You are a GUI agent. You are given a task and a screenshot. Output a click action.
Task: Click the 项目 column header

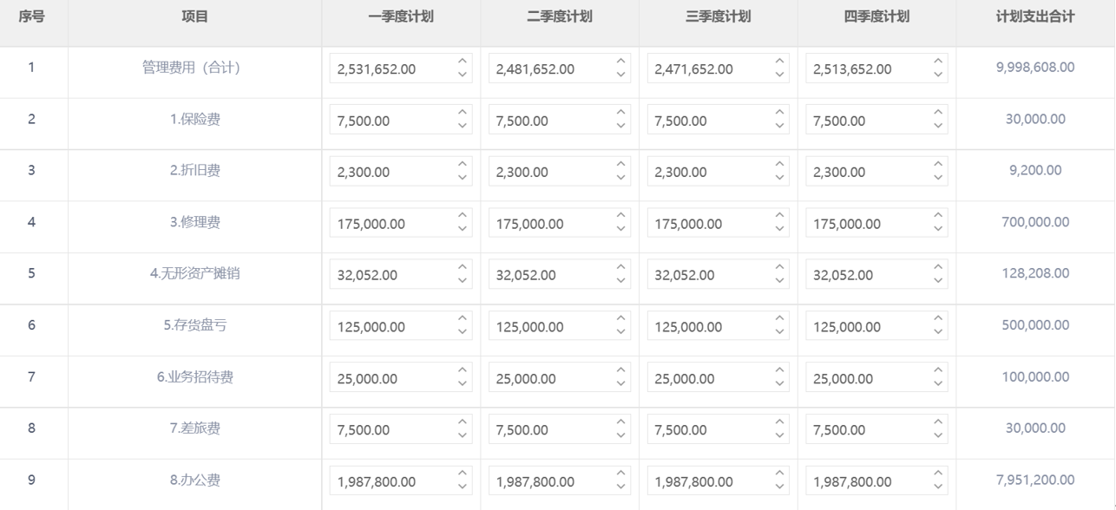click(x=194, y=16)
